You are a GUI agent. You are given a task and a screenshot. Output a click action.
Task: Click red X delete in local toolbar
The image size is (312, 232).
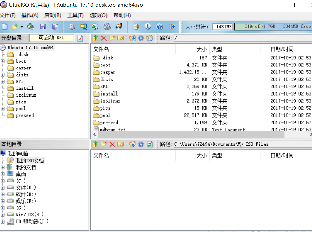pos(112,144)
